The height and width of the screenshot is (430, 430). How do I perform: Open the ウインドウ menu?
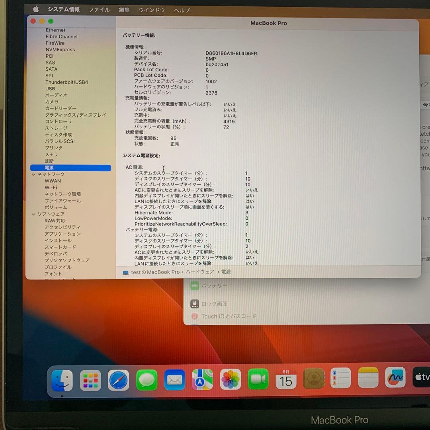pyautogui.click(x=151, y=10)
